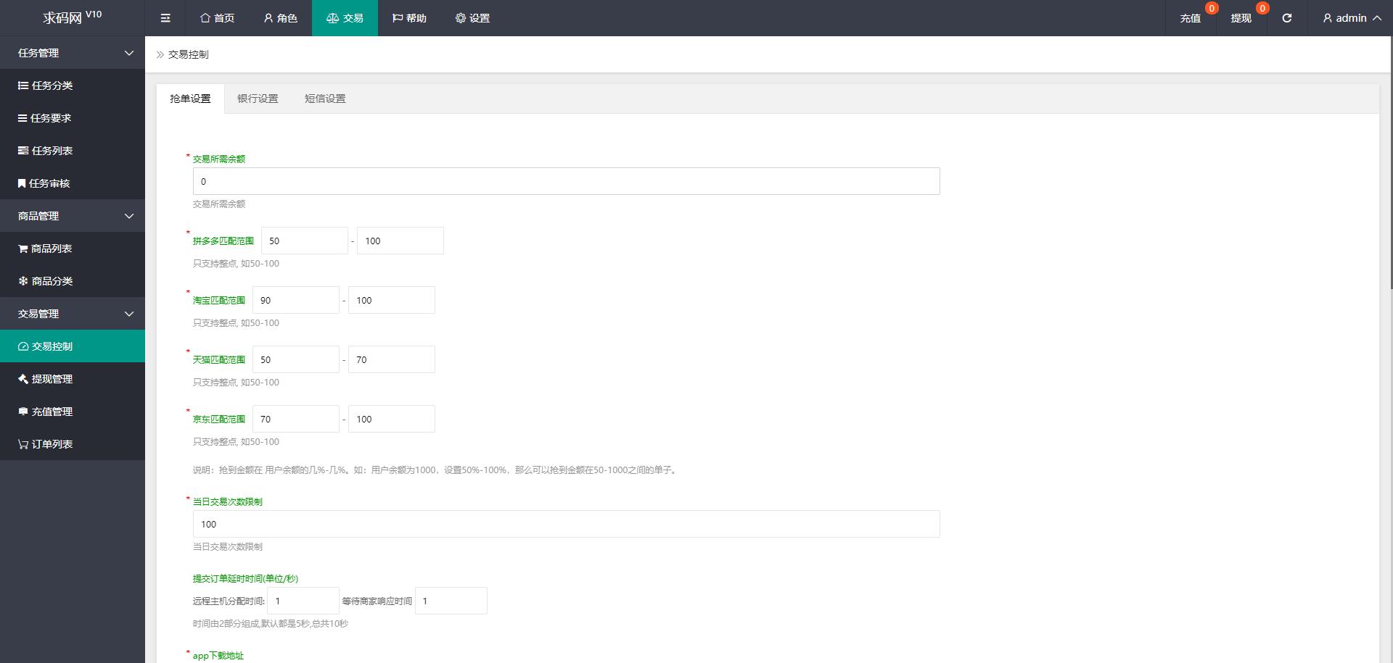Click the 交易控制 breadcrumb text
This screenshot has height=663, width=1393.
pyautogui.click(x=189, y=54)
